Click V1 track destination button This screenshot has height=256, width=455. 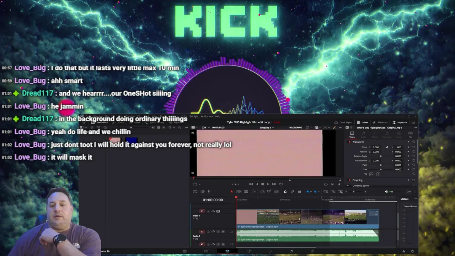point(202,211)
